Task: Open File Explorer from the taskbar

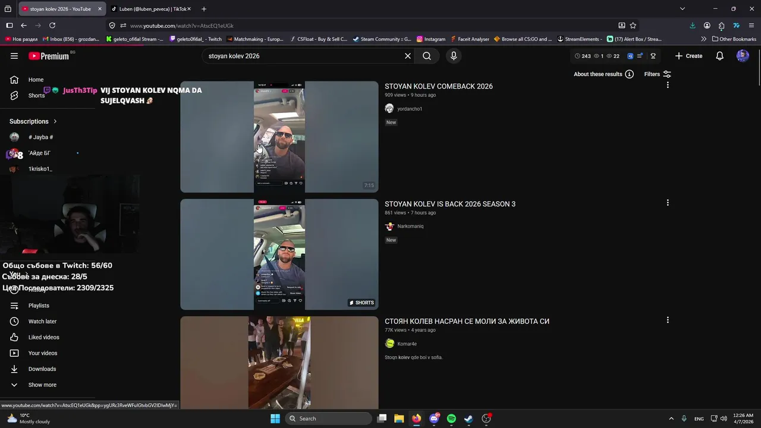Action: click(399, 418)
